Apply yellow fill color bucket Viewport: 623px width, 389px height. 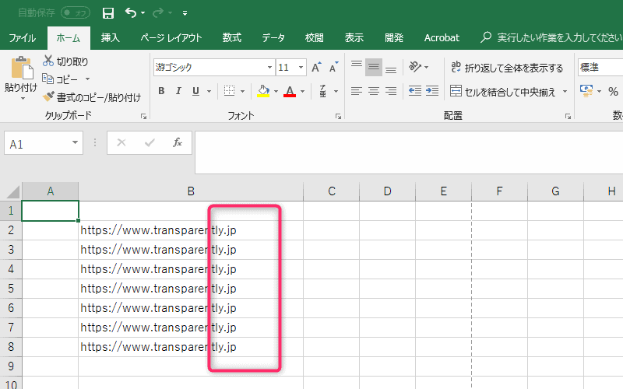pyautogui.click(x=263, y=91)
